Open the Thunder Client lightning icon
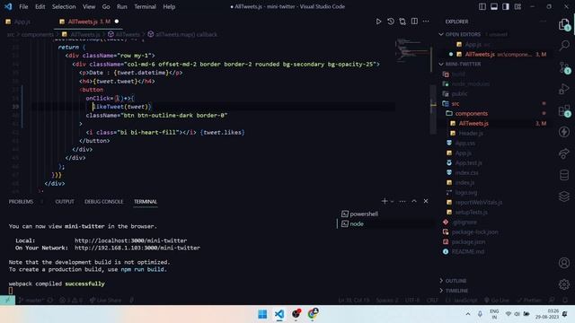This screenshot has height=323, width=575. coord(564,132)
